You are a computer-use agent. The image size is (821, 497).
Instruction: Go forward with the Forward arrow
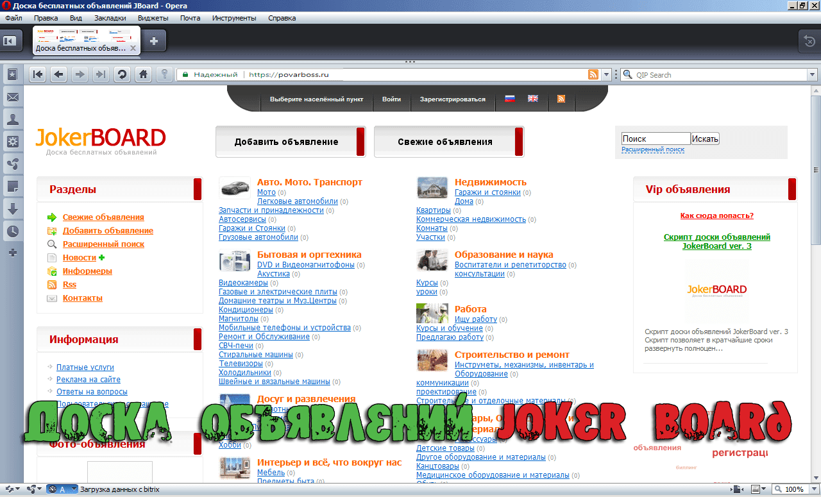click(x=80, y=74)
